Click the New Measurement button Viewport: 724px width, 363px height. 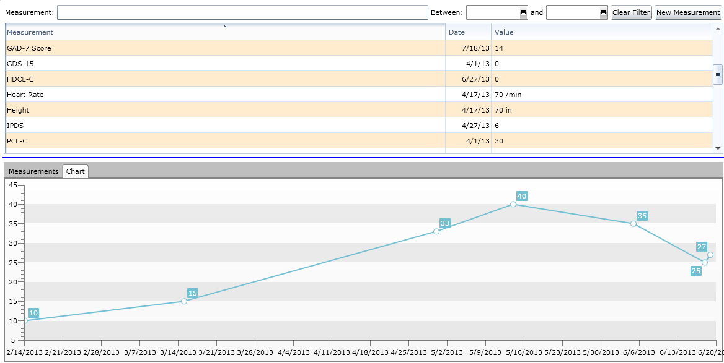688,12
